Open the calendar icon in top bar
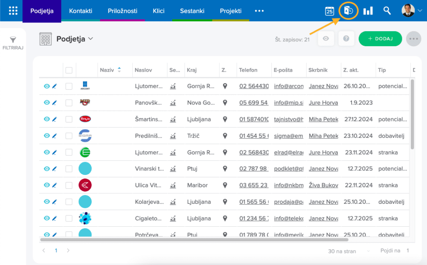Image resolution: width=427 pixels, height=265 pixels. (329, 11)
